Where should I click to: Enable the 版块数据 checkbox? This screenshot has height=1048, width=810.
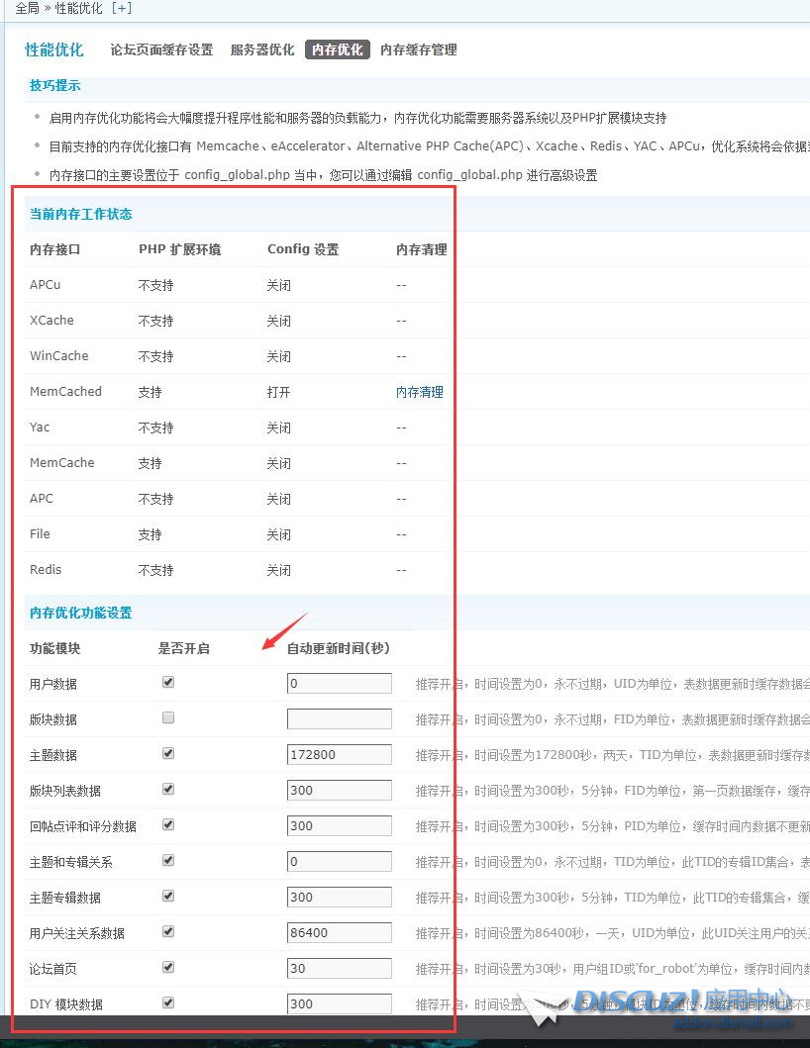pyautogui.click(x=168, y=718)
